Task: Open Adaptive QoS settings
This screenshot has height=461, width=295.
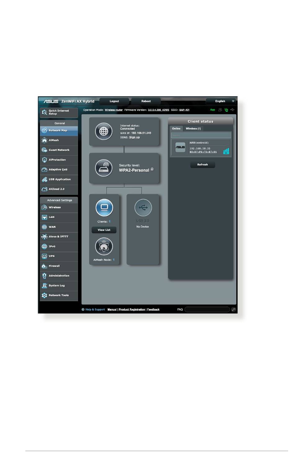Action: (x=59, y=170)
